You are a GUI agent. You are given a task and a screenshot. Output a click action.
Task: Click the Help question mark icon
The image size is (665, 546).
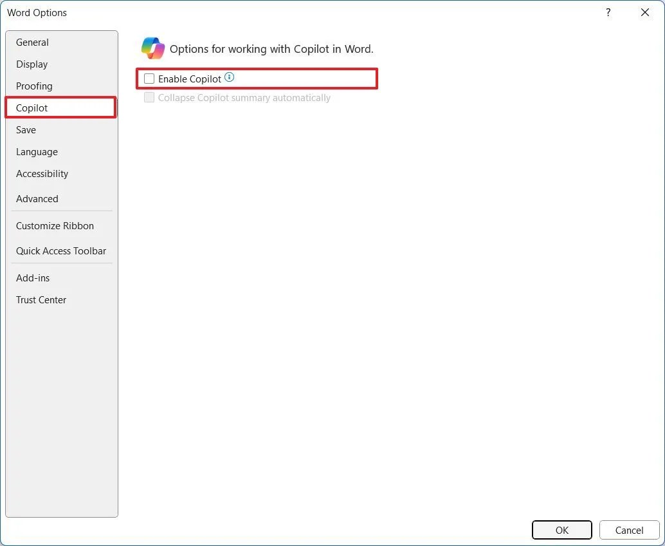tap(608, 12)
